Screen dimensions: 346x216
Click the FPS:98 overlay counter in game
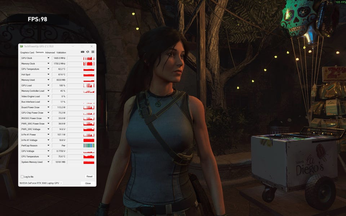tap(37, 19)
